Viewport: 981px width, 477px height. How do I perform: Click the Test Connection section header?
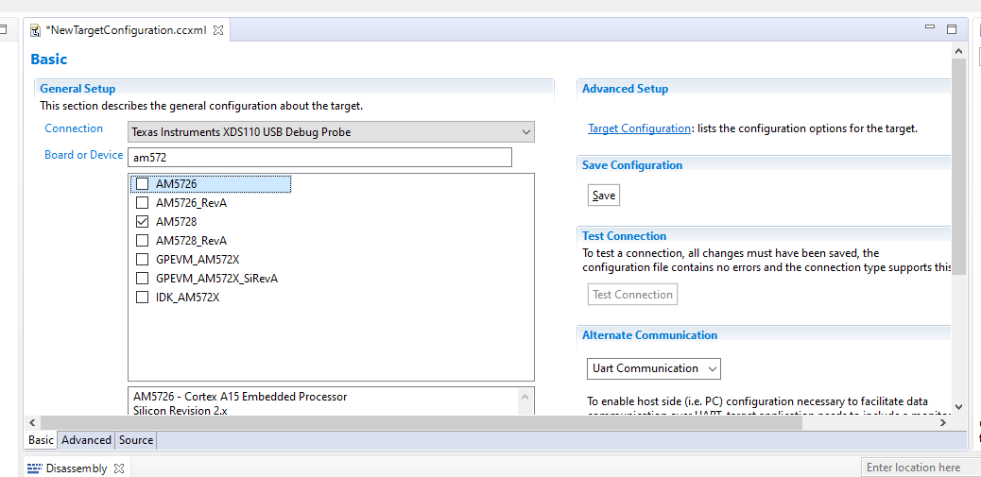coord(624,236)
